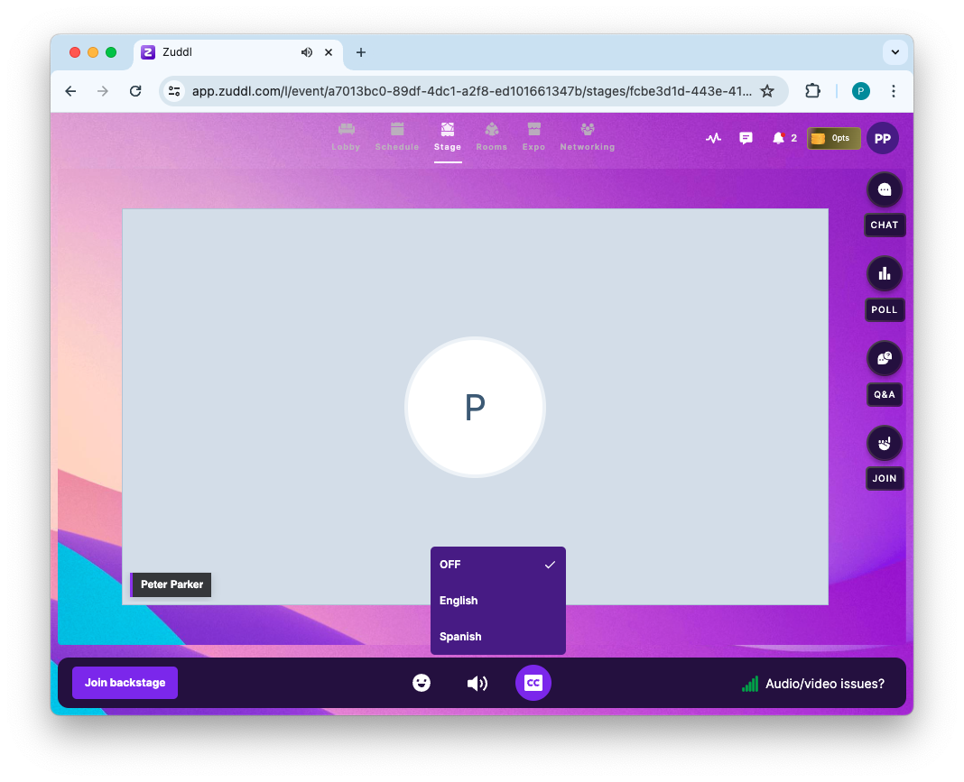Click the address bar URL
This screenshot has width=964, height=782.
pyautogui.click(x=471, y=91)
